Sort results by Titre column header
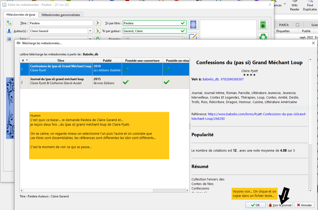Screen dimensions: 318x210 61,60
